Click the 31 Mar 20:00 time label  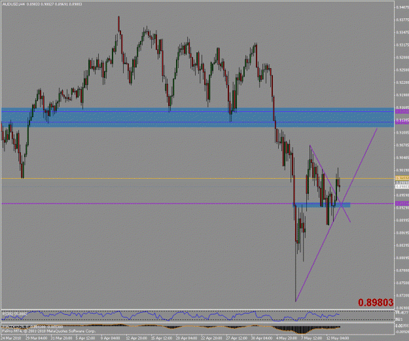[x=62, y=338]
